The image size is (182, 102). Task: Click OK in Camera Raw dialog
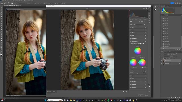click(140, 95)
